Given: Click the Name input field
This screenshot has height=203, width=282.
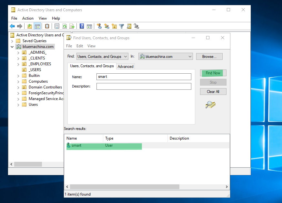Looking at the screenshot, I should point(144,77).
